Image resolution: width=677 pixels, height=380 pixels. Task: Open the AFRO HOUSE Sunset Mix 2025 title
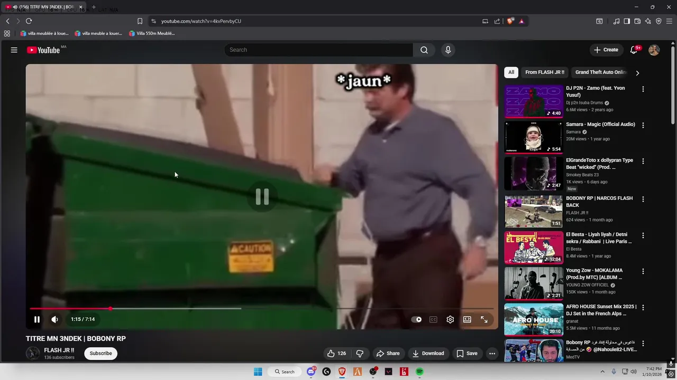[601, 310]
